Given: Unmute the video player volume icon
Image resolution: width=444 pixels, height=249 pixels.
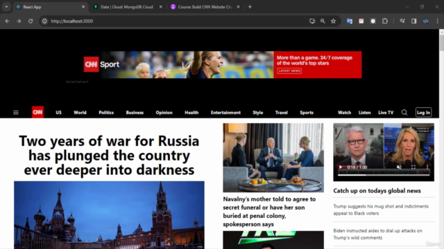Looking at the screenshot, I should coord(399,167).
